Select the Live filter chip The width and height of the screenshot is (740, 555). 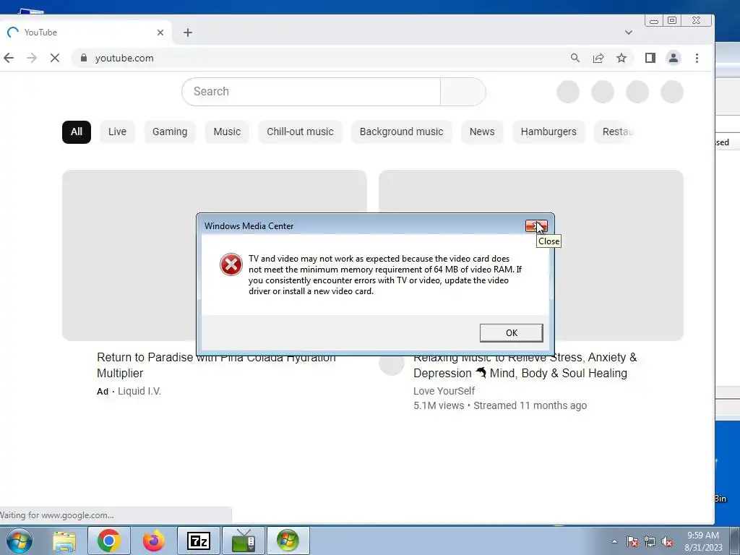coord(117,132)
